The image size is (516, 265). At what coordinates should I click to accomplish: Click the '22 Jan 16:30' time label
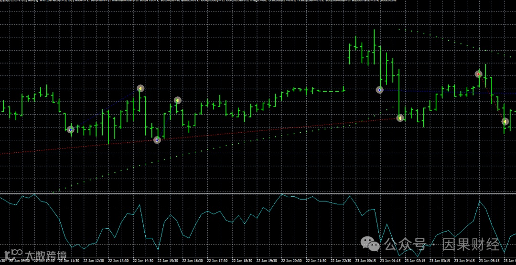[x=193, y=261]
